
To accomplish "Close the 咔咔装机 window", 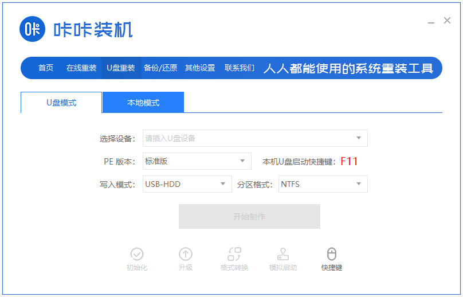I will [x=447, y=21].
